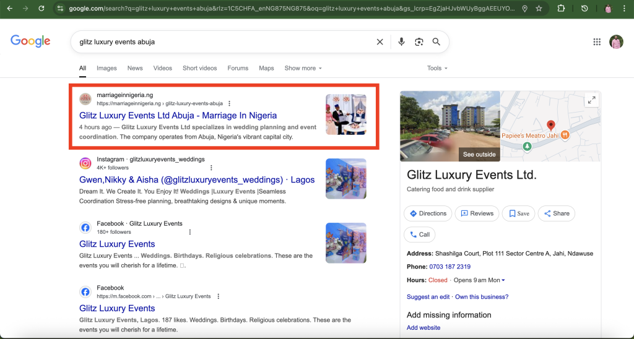
Task: Open the first Facebook Glitz Luxury Events link
Action: tap(117, 244)
